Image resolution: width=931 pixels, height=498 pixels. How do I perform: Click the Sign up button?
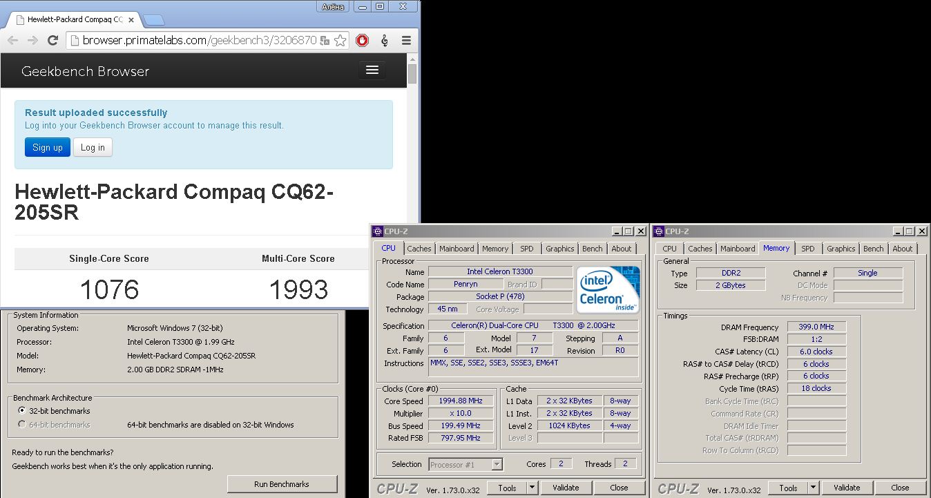point(48,147)
